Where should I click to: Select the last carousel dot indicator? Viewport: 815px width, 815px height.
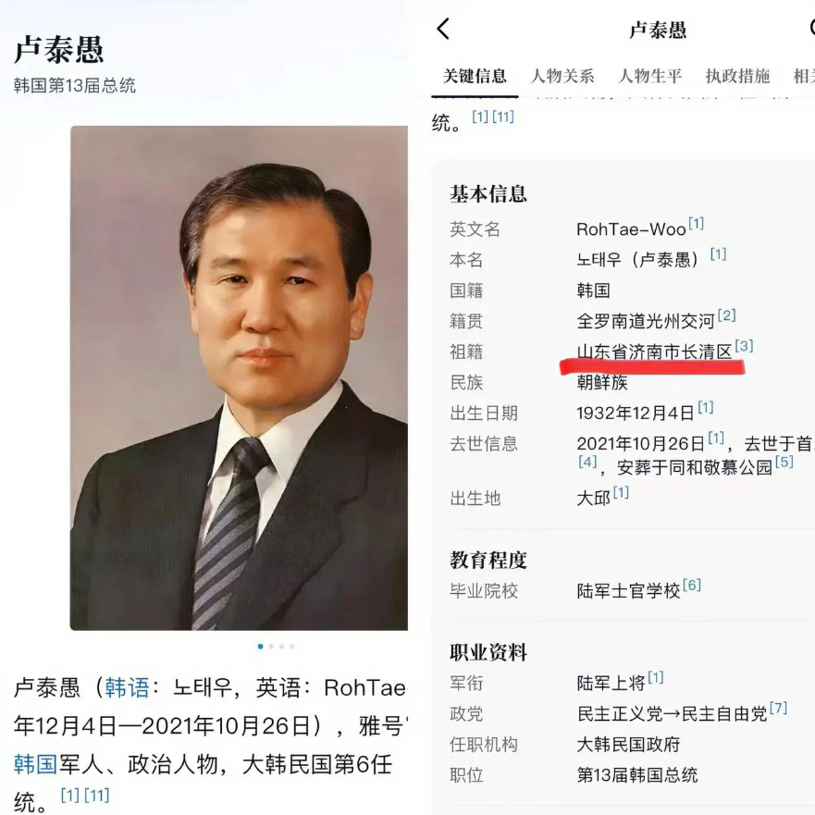click(292, 646)
